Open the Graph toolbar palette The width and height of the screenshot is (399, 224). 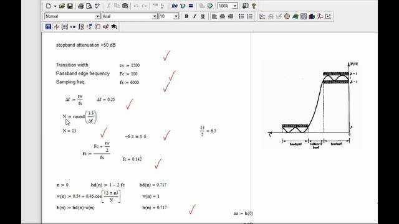pyautogui.click(x=57, y=26)
